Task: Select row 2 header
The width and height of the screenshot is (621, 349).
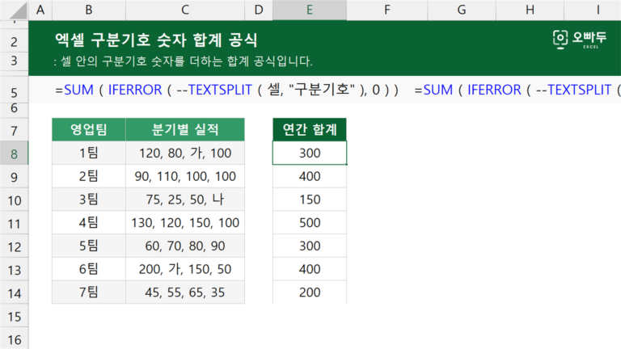Action: 15,41
